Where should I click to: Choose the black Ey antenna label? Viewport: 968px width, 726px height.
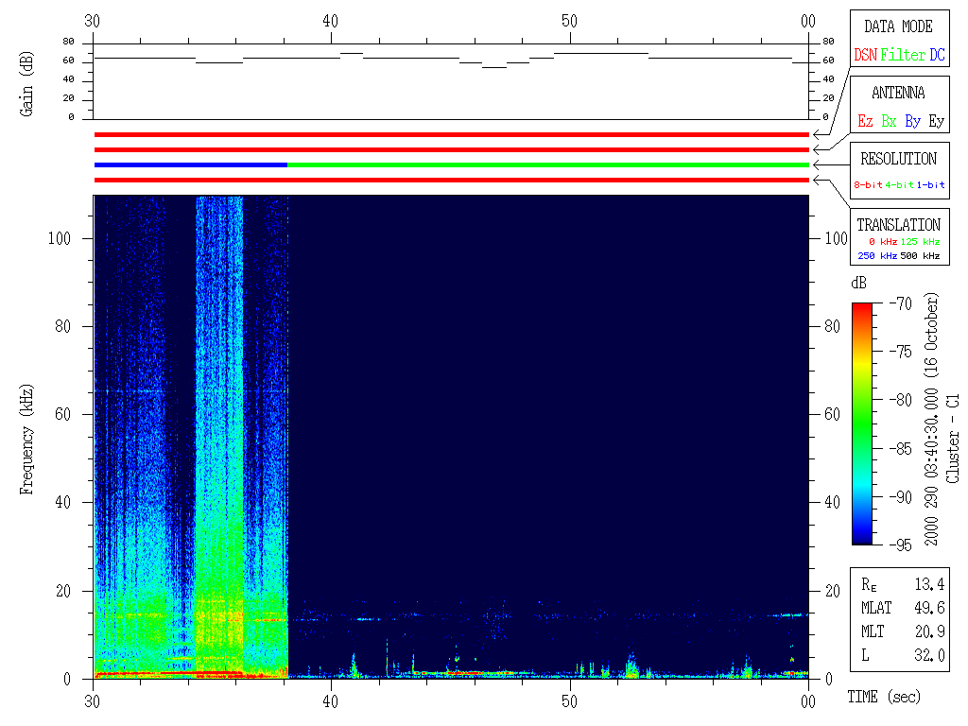[936, 122]
